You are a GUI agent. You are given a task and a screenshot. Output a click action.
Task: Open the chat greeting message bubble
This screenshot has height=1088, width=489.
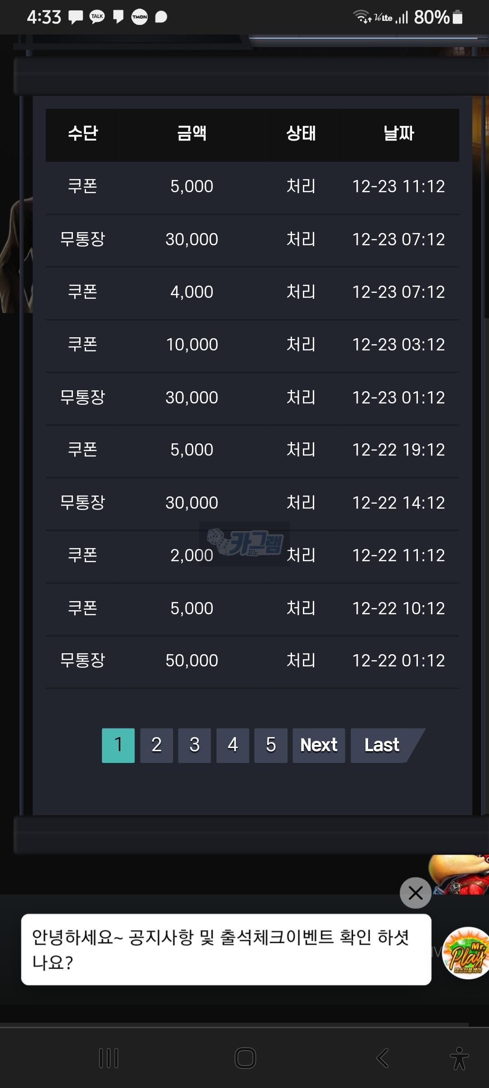(226, 949)
